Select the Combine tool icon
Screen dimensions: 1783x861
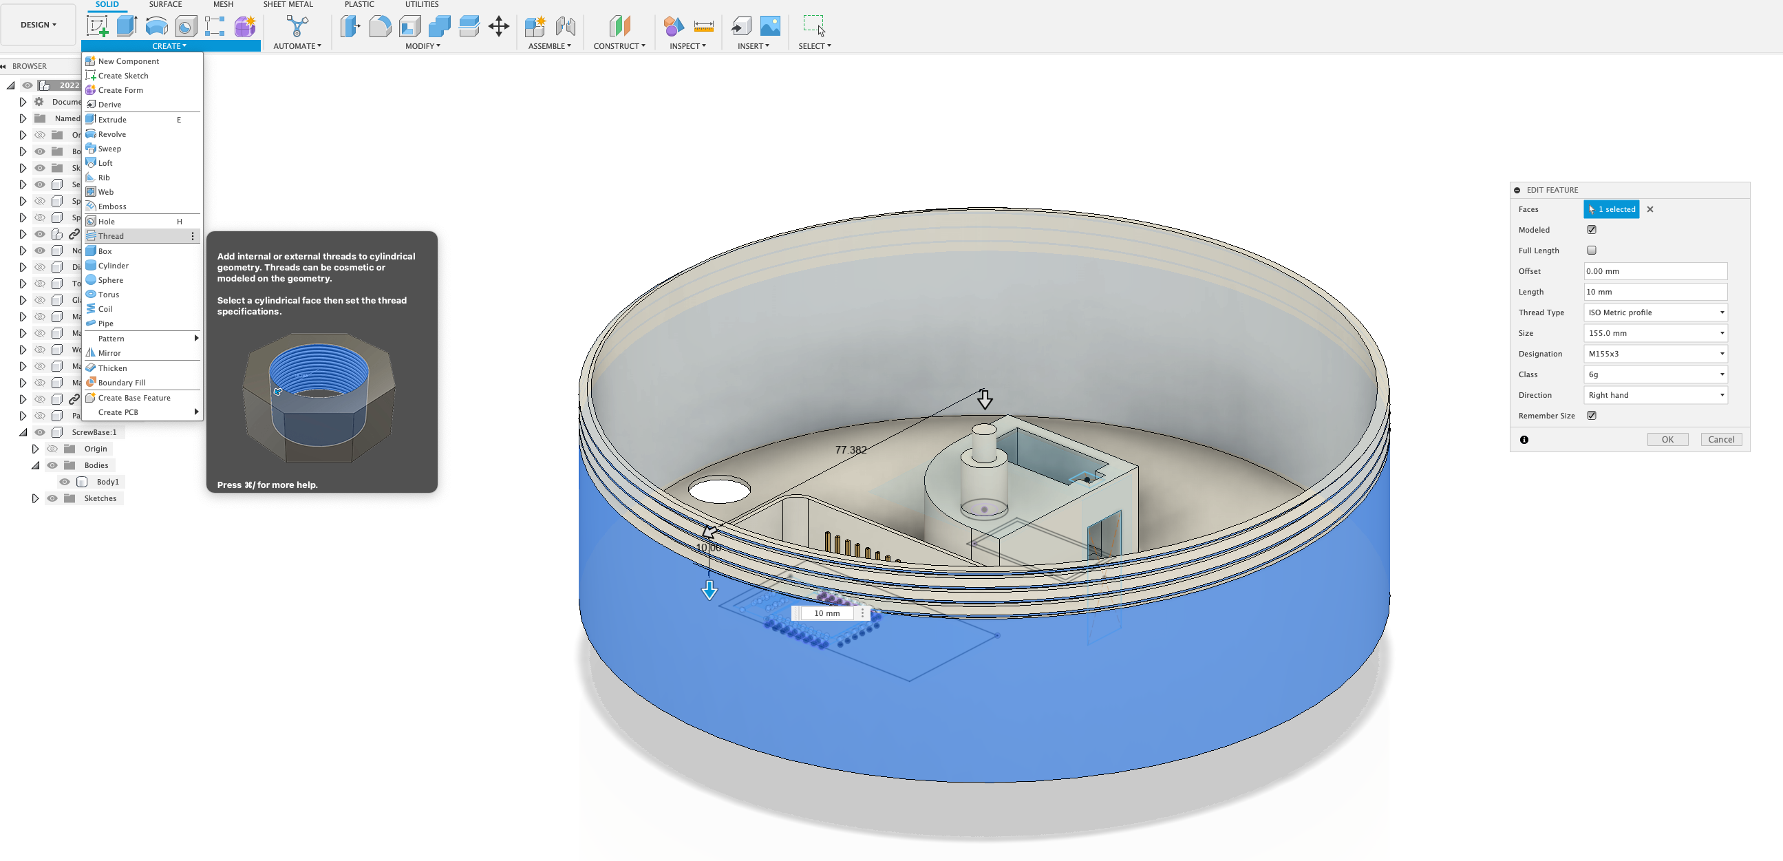440,26
